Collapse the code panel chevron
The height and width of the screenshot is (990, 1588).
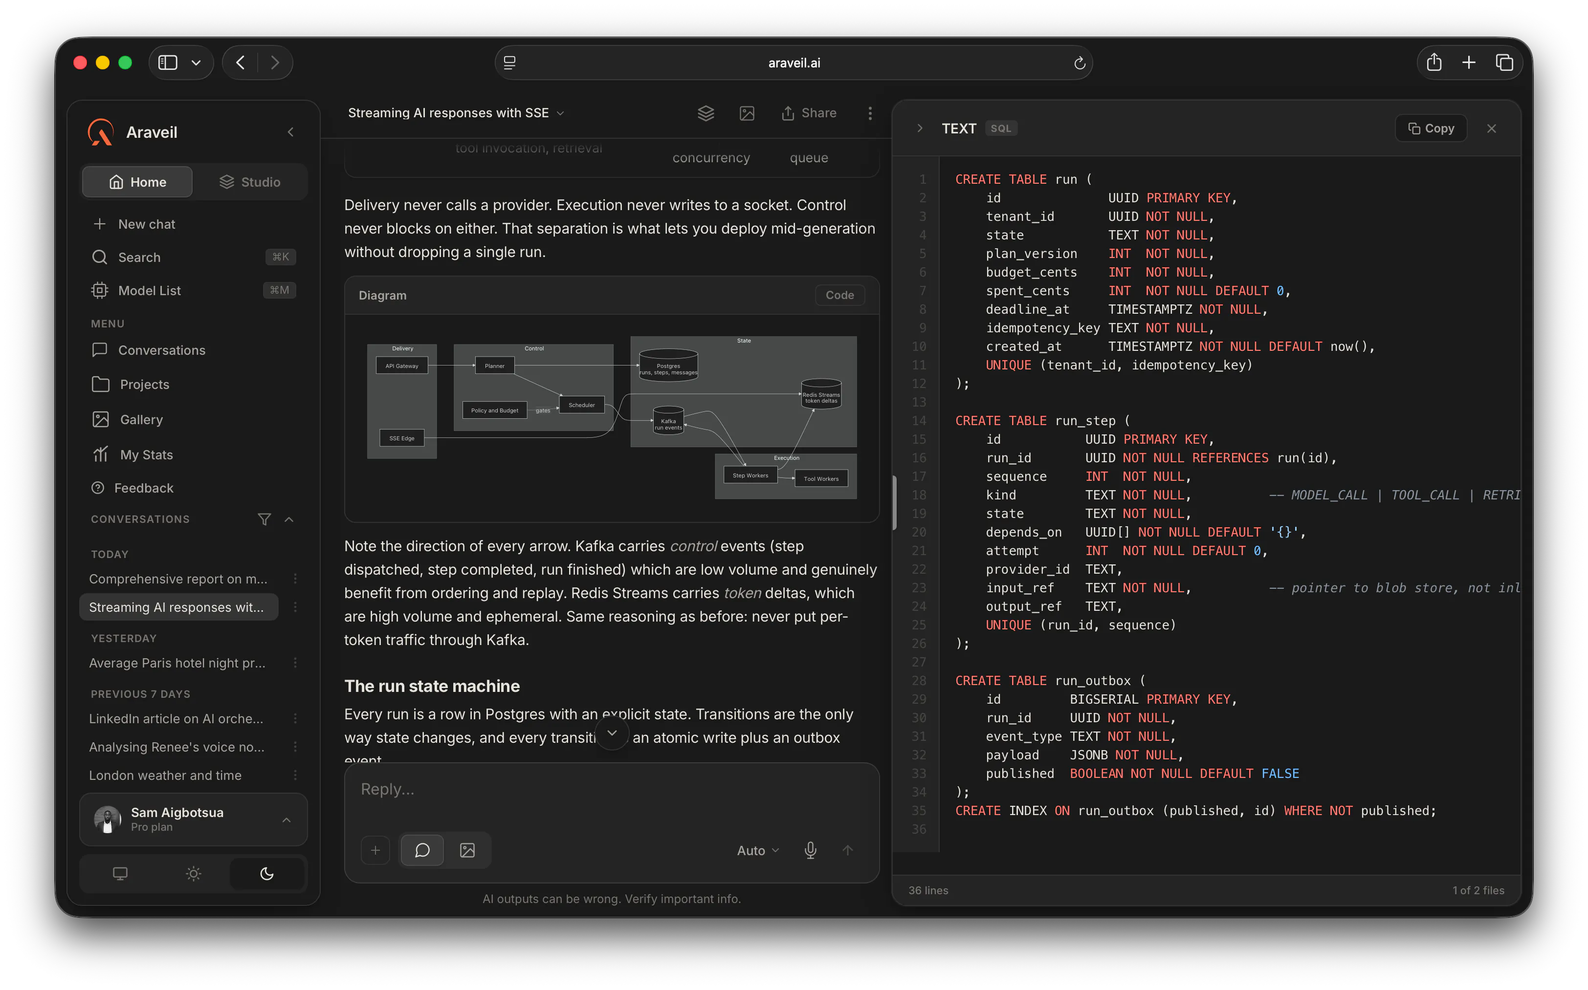point(920,129)
